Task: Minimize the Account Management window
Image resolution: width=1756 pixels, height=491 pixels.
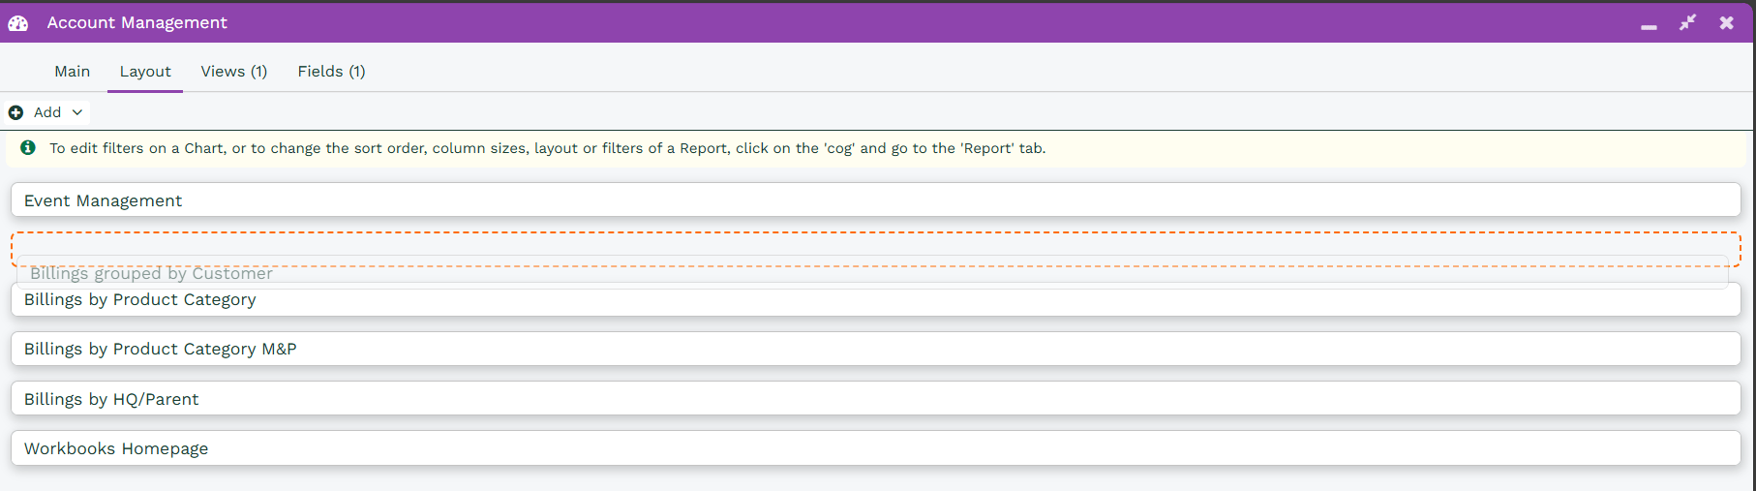Action: [x=1649, y=24]
